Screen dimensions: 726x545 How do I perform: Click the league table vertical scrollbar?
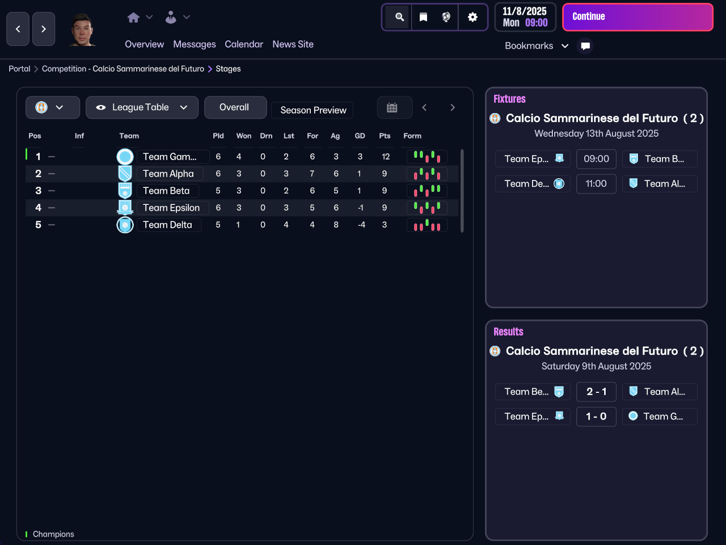462,190
